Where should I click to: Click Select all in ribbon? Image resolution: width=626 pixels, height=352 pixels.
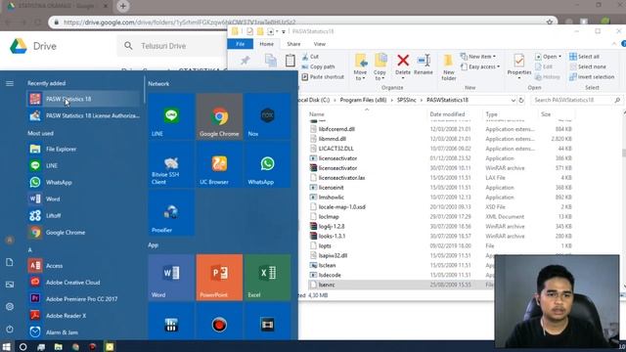tap(585, 57)
